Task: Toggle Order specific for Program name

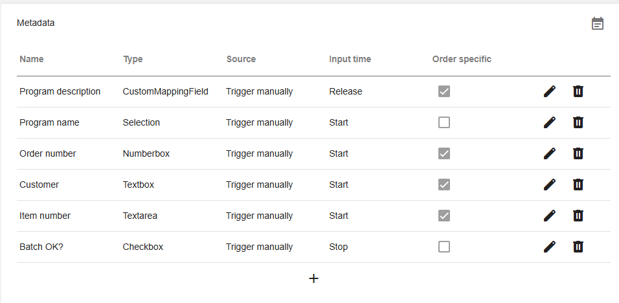Action: pos(444,122)
